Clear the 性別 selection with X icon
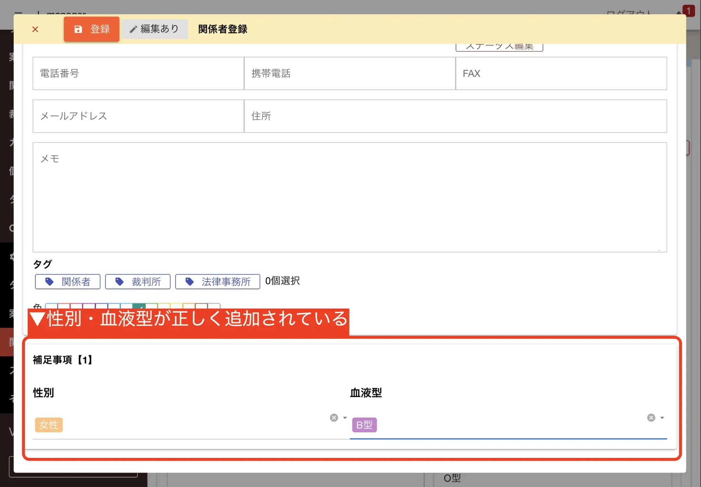This screenshot has height=487, width=701. click(x=334, y=418)
